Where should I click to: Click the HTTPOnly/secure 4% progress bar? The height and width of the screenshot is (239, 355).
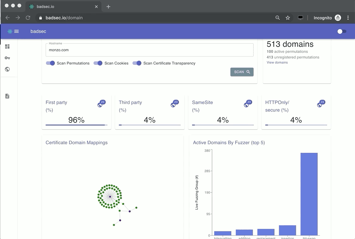(x=296, y=125)
